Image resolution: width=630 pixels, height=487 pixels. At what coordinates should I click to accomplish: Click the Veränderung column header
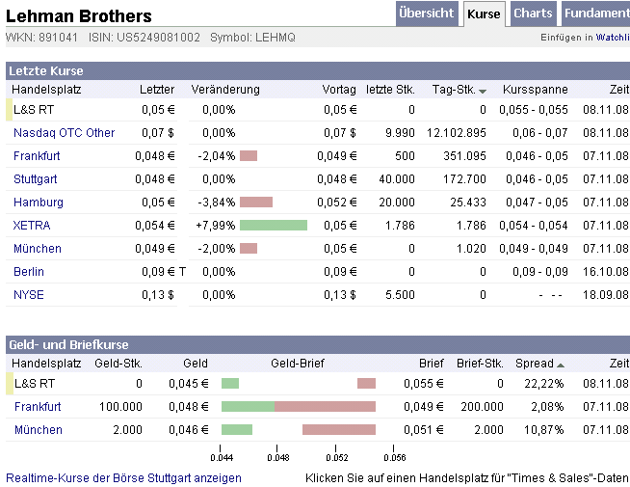pos(225,90)
